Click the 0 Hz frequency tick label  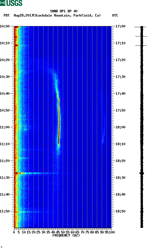(x=14, y=232)
